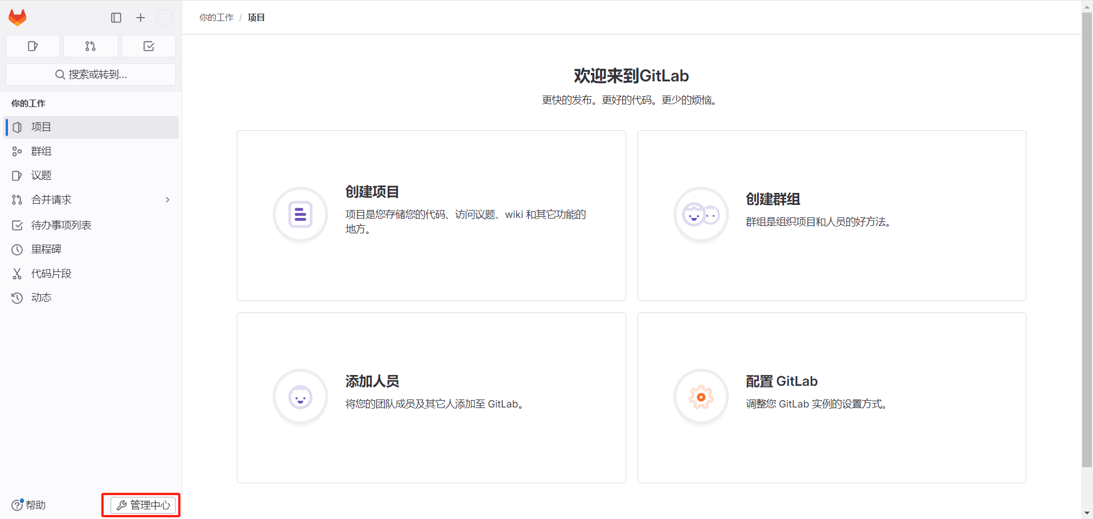
Task: Click the scrollbar down arrow
Action: 1087,513
